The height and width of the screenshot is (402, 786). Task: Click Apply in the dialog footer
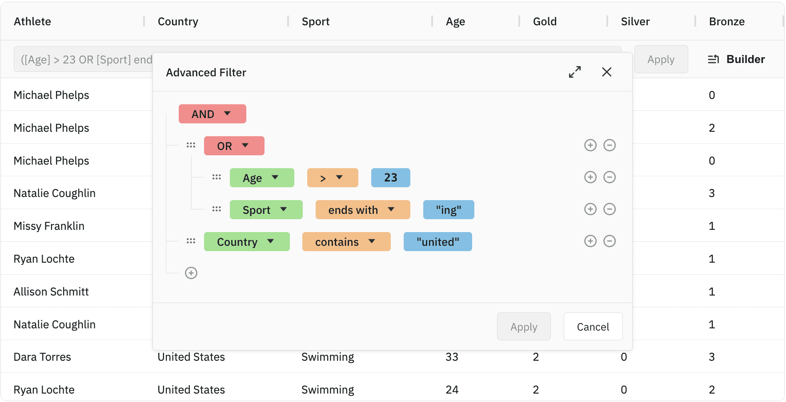(x=524, y=327)
